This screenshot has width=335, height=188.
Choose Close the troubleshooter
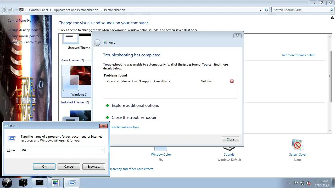tap(134, 118)
